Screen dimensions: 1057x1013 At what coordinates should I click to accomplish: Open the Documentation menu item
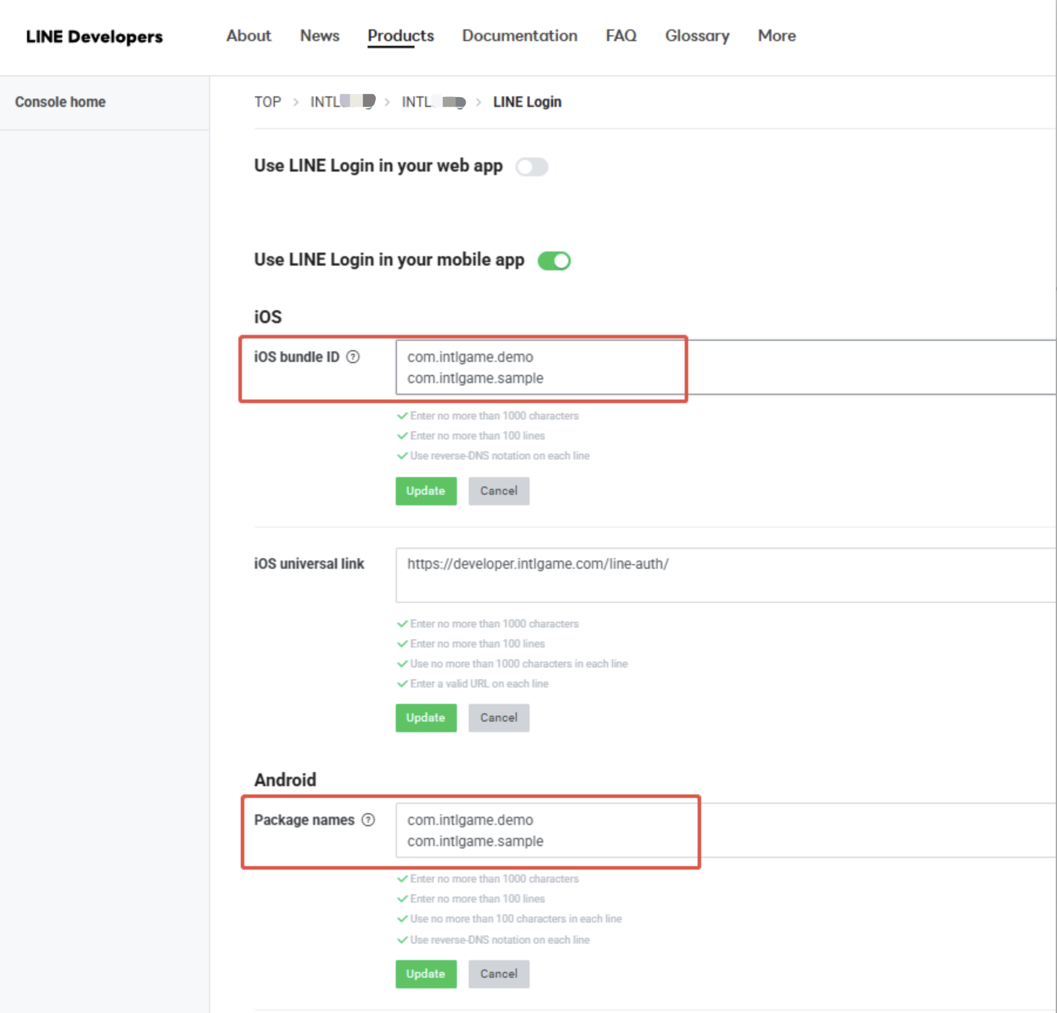point(520,36)
